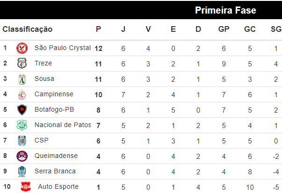282x193 pixels.
Task: Click the Campinense team crest
Action: pyautogui.click(x=22, y=94)
